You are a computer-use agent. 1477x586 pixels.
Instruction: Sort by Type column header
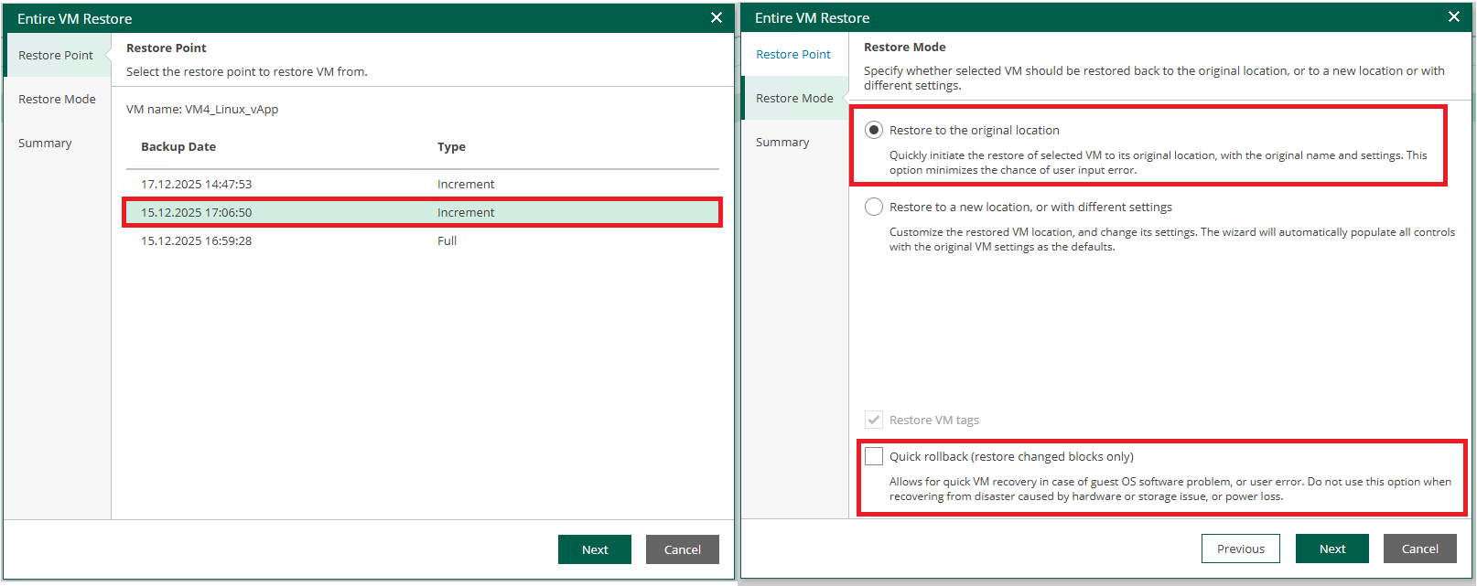451,146
